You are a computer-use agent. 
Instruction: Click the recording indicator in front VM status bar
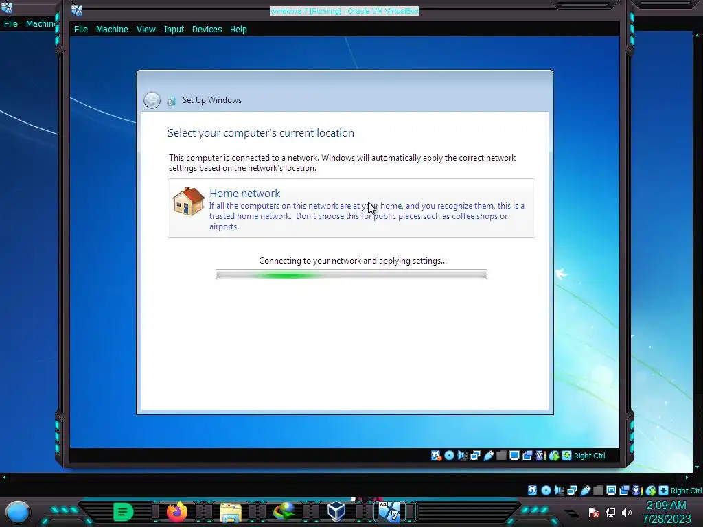click(527, 456)
